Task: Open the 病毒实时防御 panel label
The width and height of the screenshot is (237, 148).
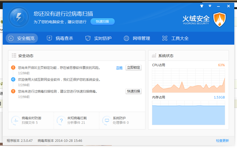Action: click(x=32, y=118)
